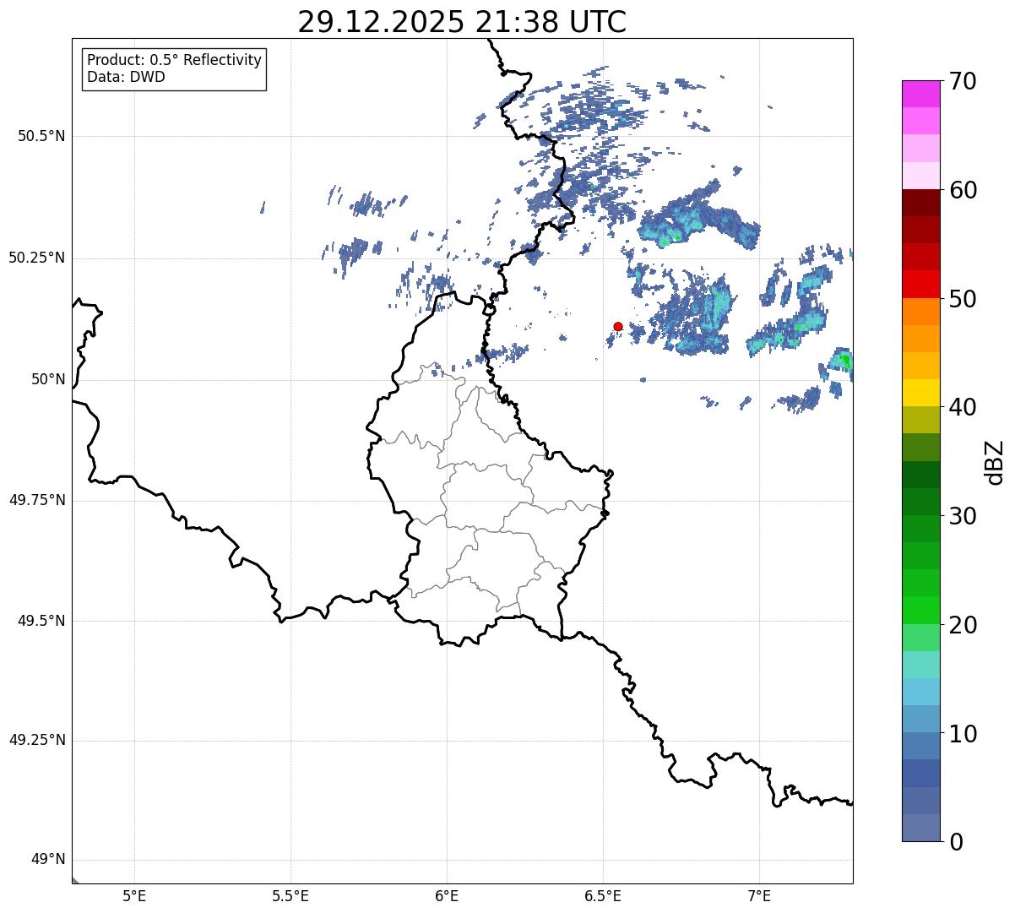
Task: Click the 5.5°E longitude label
Action: [290, 895]
